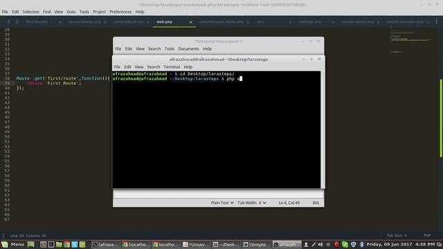The image size is (443, 249).
Task: Expand the Plain Text syntax dropdown
Action: [222, 203]
